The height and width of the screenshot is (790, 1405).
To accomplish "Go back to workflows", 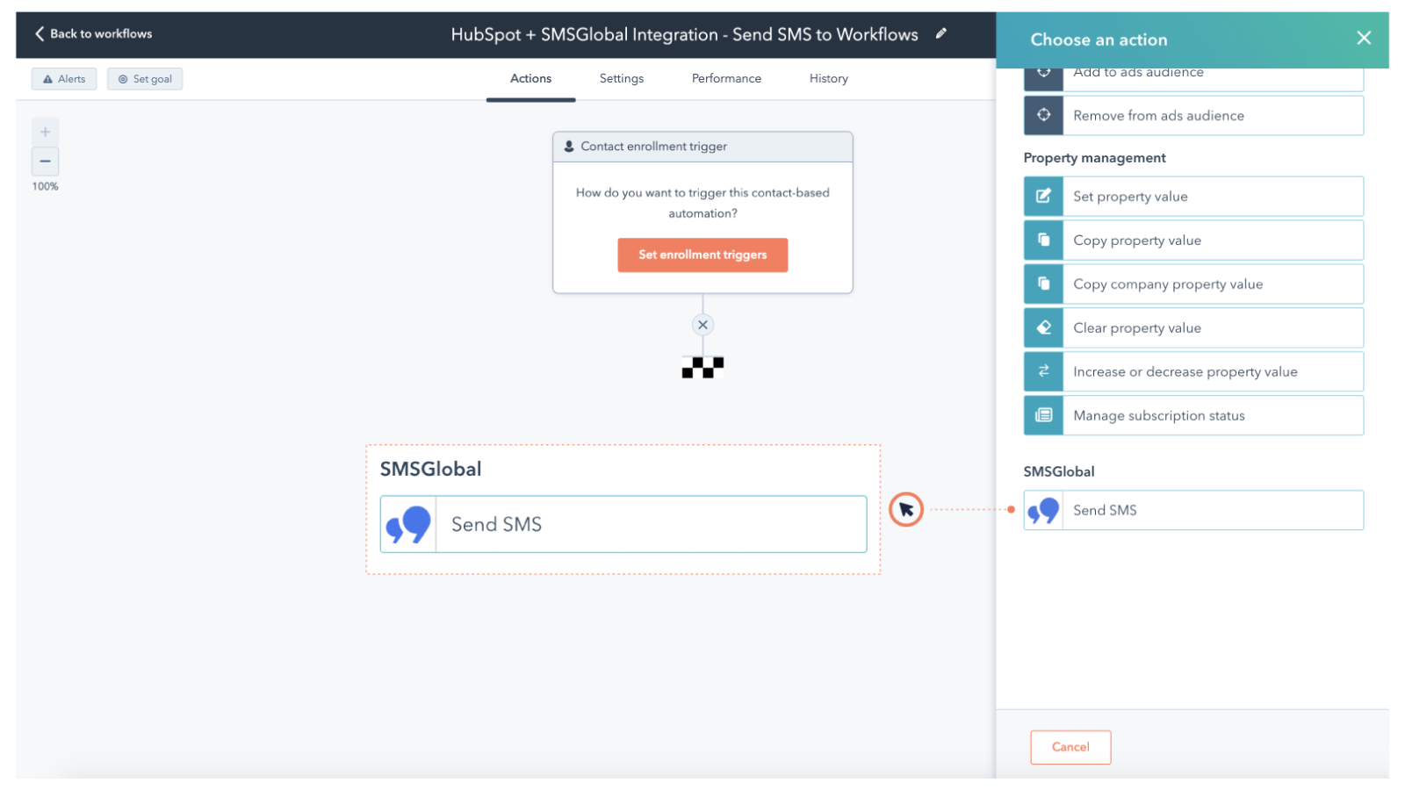I will click(x=91, y=33).
